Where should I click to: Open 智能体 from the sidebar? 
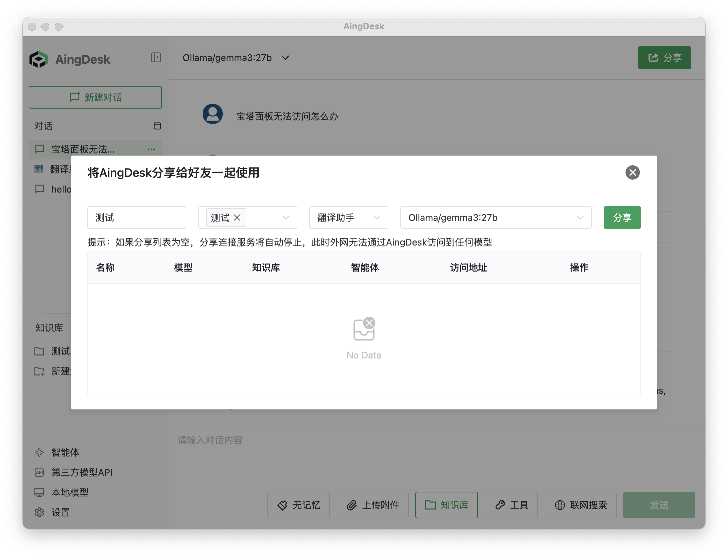[x=65, y=453]
